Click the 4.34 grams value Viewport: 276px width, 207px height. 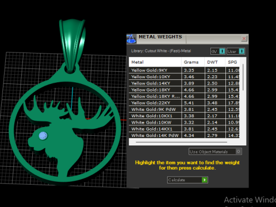click(x=189, y=136)
